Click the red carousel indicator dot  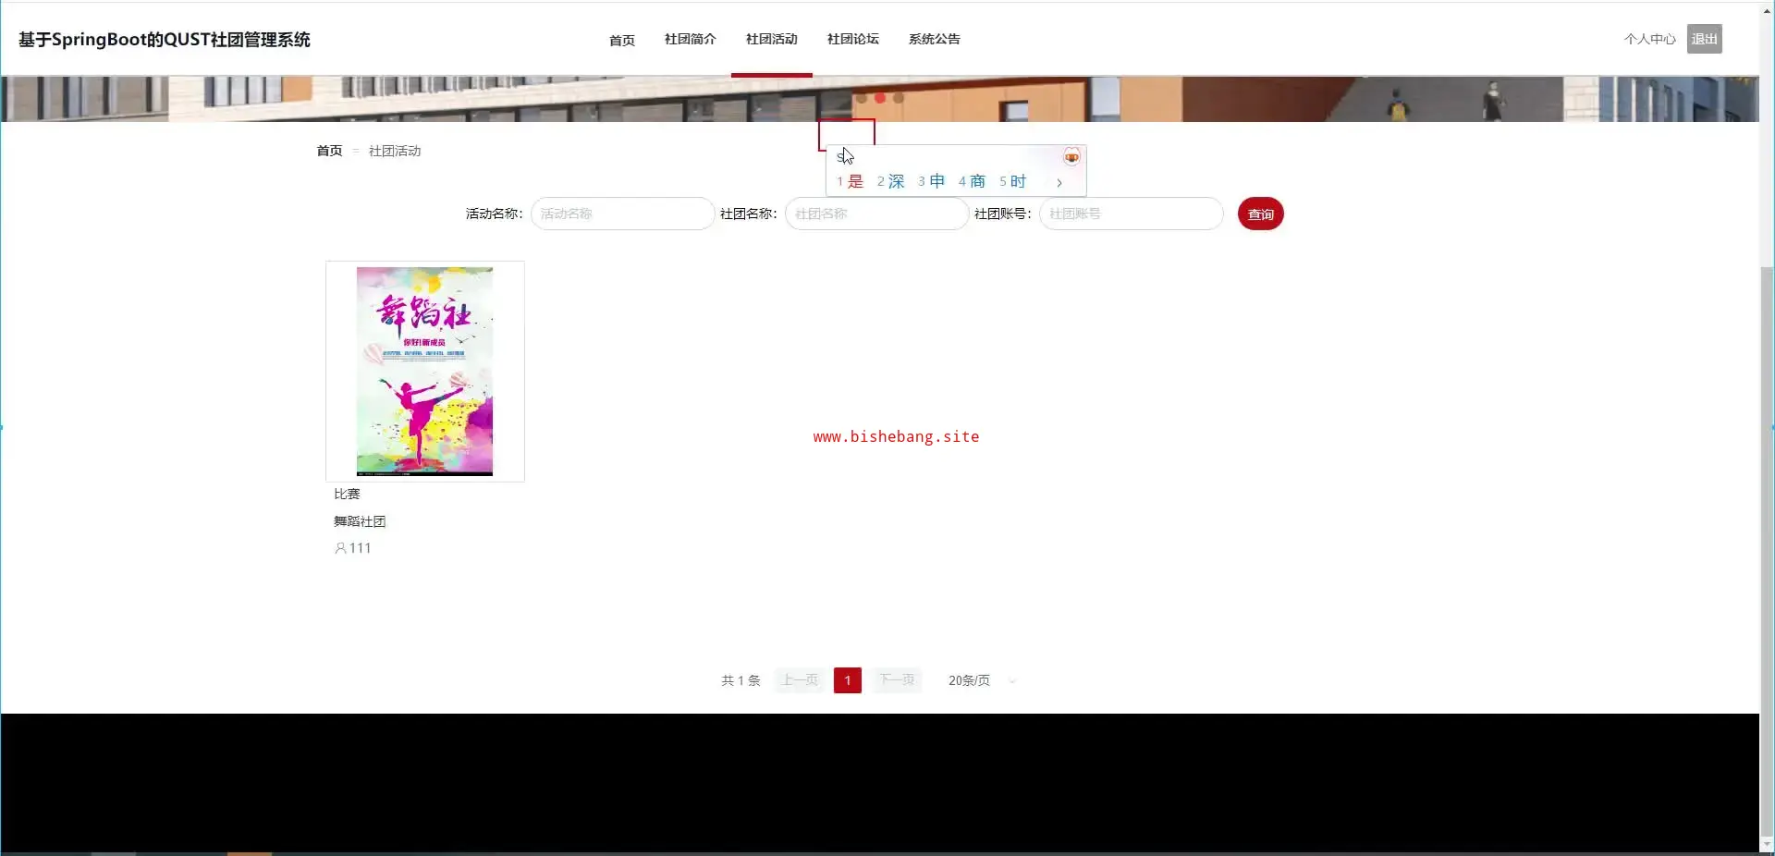(x=879, y=97)
